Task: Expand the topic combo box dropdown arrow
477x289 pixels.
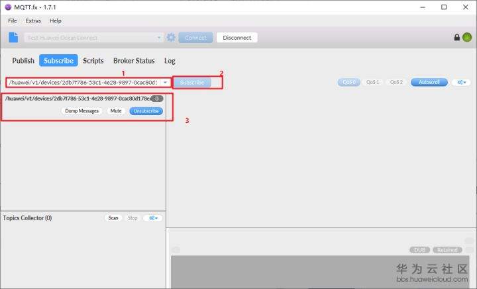Action: [165, 82]
